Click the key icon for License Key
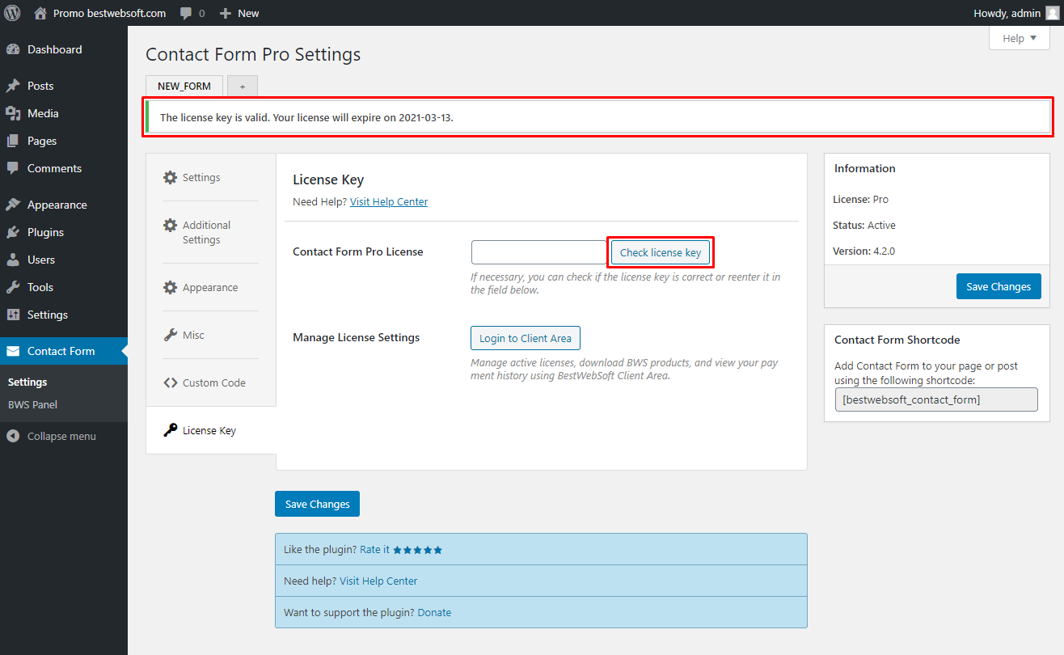1064x655 pixels. point(170,430)
